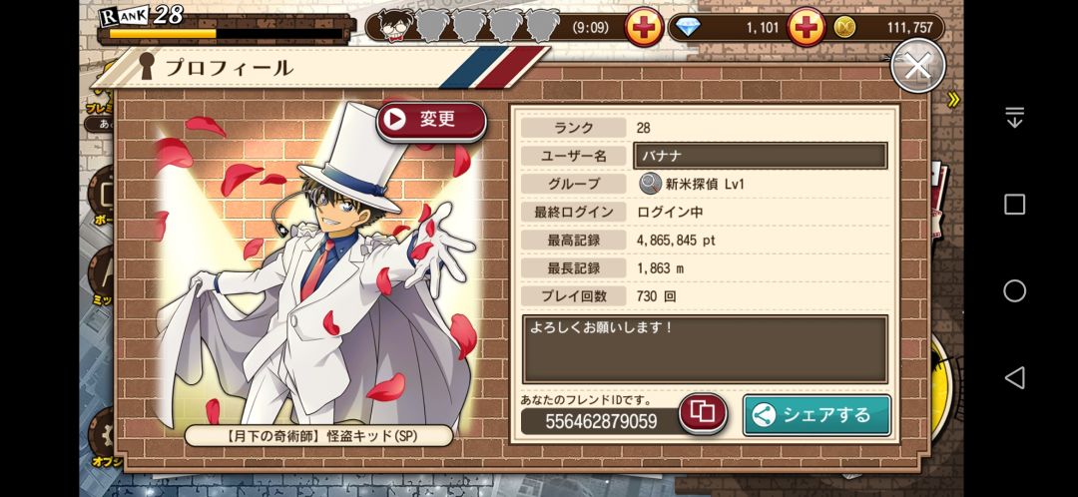Tap the Kaito Kid character illustration
This screenshot has height=497, width=1078.
pyautogui.click(x=315, y=268)
